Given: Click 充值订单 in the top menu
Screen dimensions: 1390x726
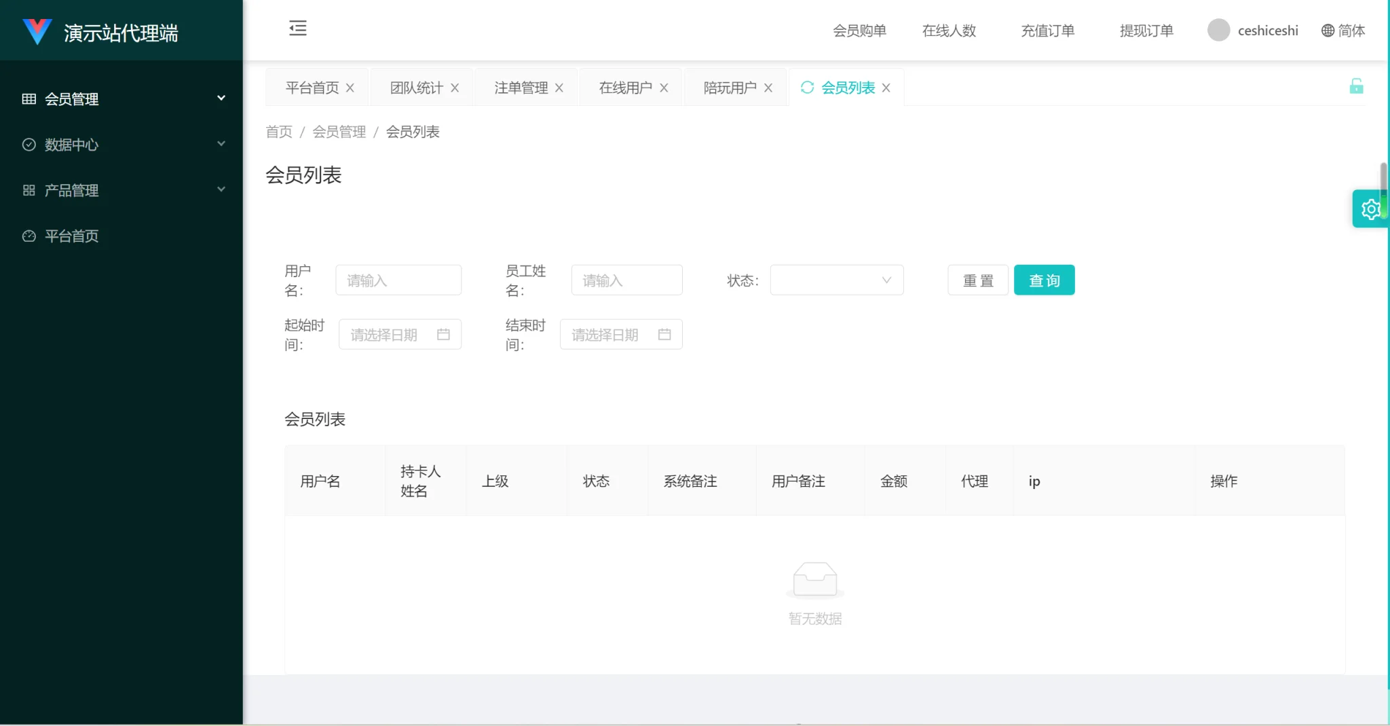Looking at the screenshot, I should (1046, 31).
